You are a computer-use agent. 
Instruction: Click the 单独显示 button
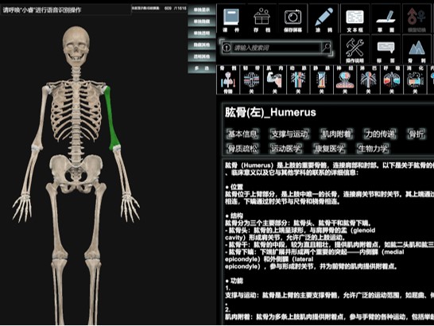pos(202,10)
